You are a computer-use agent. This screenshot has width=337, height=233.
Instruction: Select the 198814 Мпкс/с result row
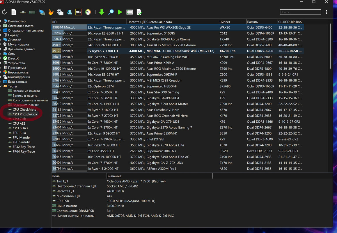click(178, 28)
